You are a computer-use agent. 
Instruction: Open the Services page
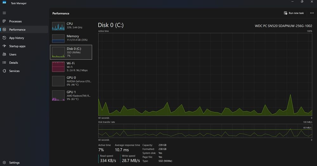coord(14,71)
